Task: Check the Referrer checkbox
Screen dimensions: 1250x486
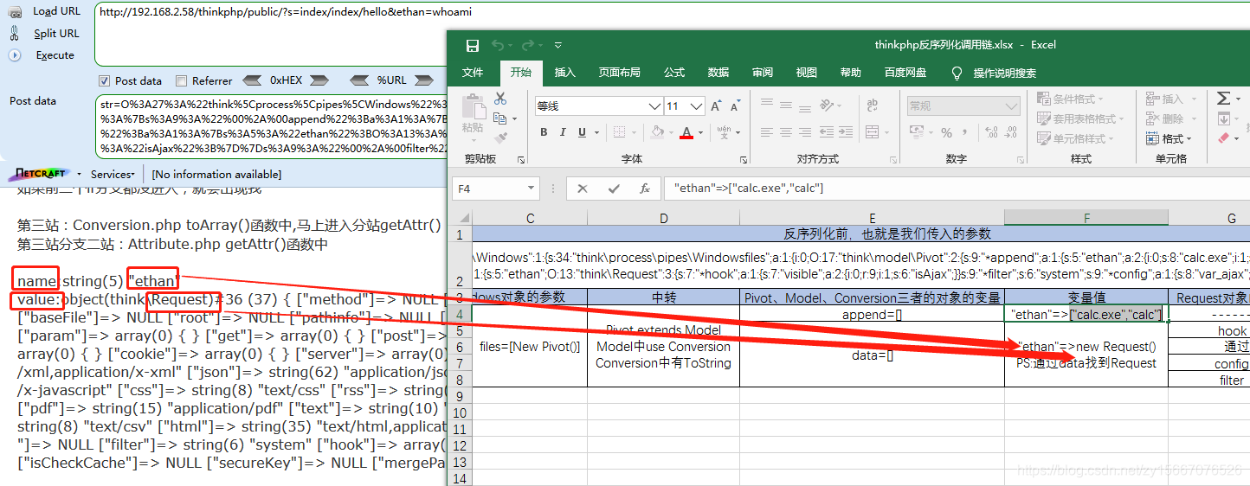Action: tap(181, 80)
